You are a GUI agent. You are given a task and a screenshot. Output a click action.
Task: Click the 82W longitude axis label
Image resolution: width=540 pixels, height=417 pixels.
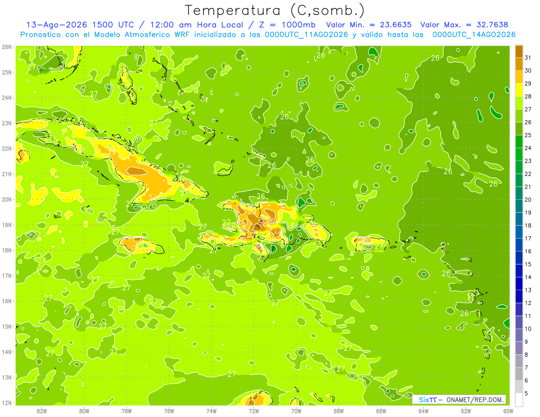[x=42, y=410]
